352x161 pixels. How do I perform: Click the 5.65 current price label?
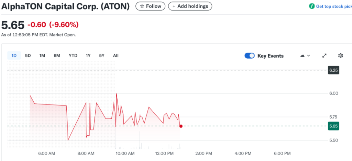(x=333, y=126)
